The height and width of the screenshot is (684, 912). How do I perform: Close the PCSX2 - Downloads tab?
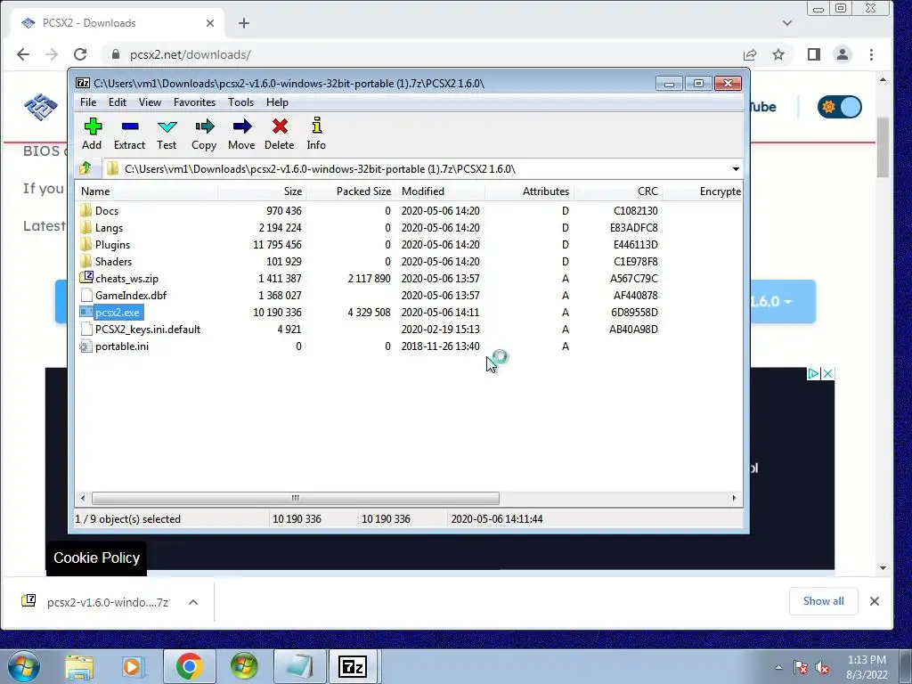(x=210, y=23)
